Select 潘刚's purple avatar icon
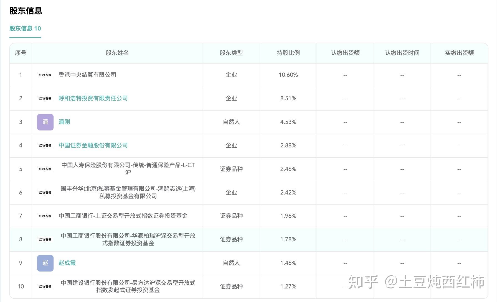Image resolution: width=497 pixels, height=302 pixels. click(45, 122)
